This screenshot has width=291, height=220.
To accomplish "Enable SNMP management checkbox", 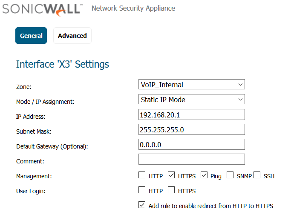I will (x=230, y=175).
